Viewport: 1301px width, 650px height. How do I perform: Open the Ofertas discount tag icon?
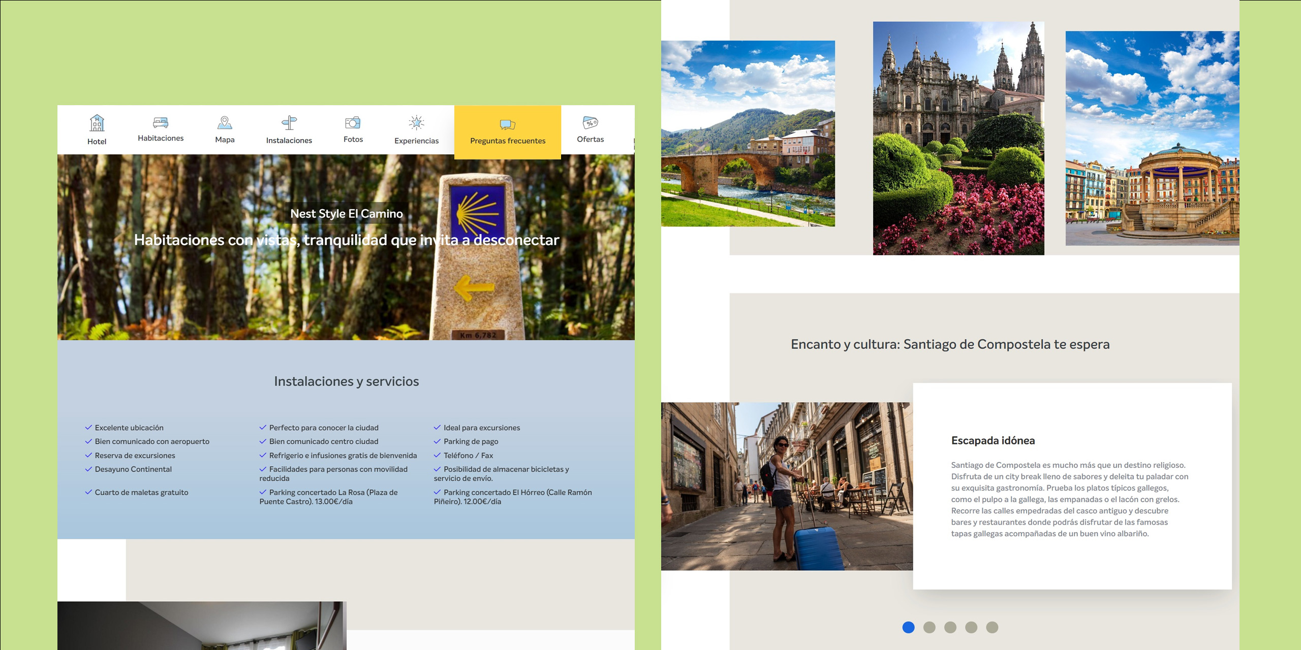click(590, 122)
